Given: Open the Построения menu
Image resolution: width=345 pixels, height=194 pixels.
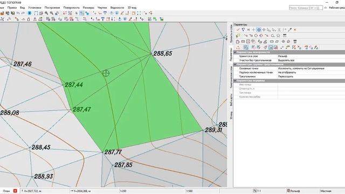Looking at the screenshot, I should pyautogui.click(x=52, y=8).
